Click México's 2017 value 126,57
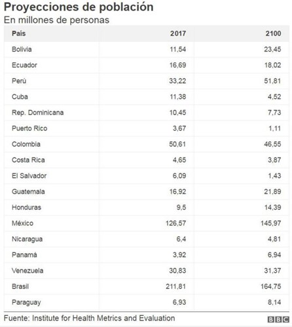This screenshot has width=292, height=327. point(175,223)
